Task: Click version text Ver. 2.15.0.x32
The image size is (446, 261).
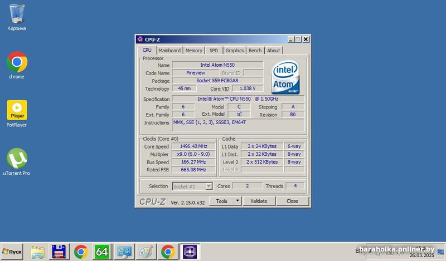Action: pos(188,203)
